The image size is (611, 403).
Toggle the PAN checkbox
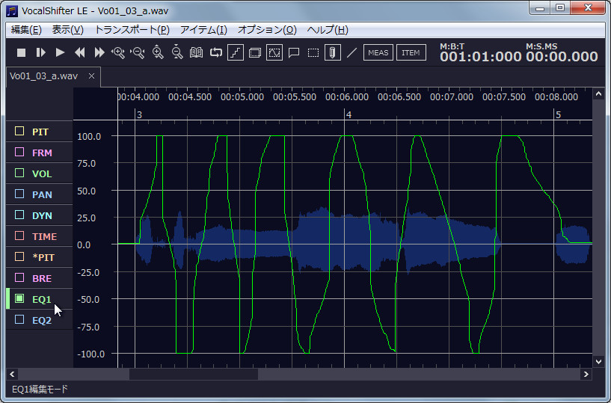[x=19, y=194]
